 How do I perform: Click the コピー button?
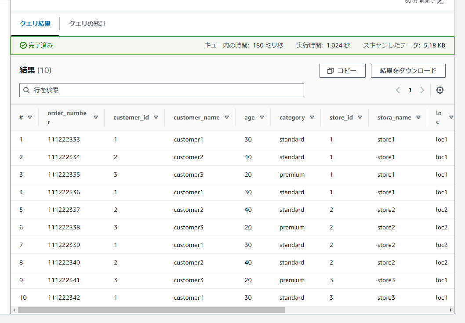pyautogui.click(x=342, y=71)
